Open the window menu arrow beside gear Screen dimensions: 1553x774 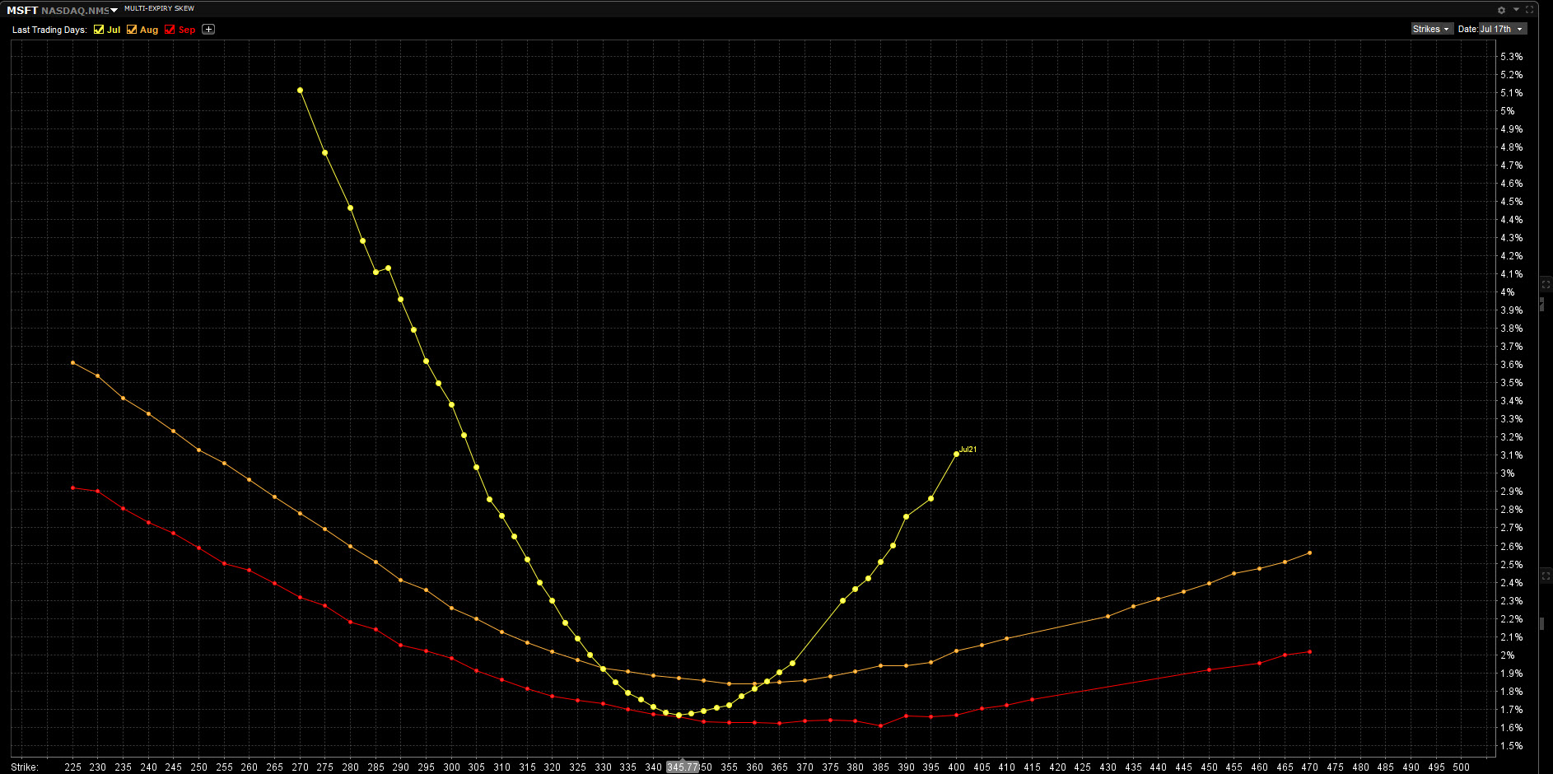1516,10
